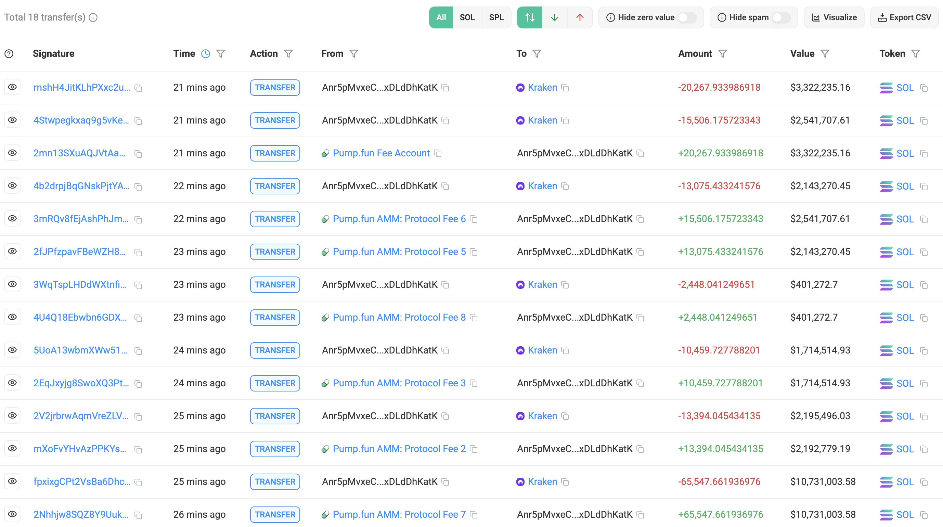This screenshot has height=527, width=943.
Task: Copy SOL token address in first row
Action: [924, 88]
